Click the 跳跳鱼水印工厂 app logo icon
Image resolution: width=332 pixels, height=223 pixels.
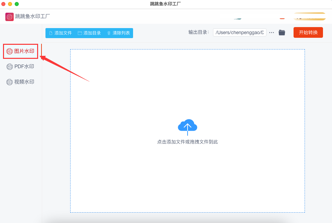pos(9,17)
